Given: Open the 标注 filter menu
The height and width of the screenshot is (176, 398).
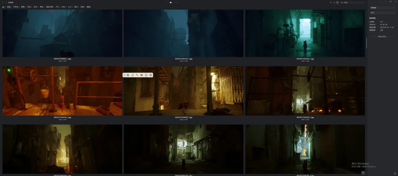Looking at the screenshot, I should coord(77,7).
